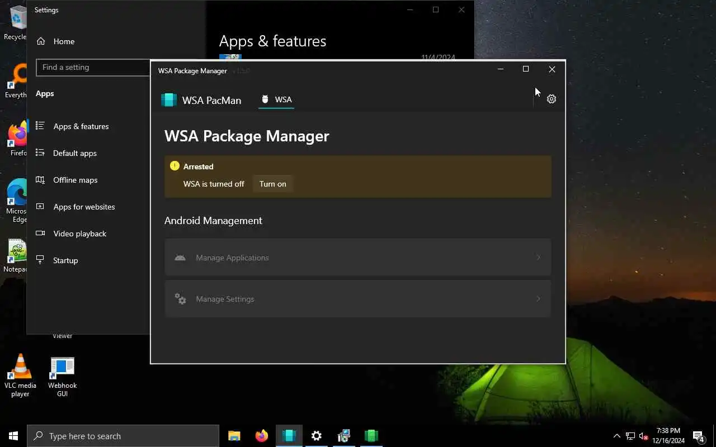Click the Android icon beside Manage Applications
716x447 pixels.
180,258
